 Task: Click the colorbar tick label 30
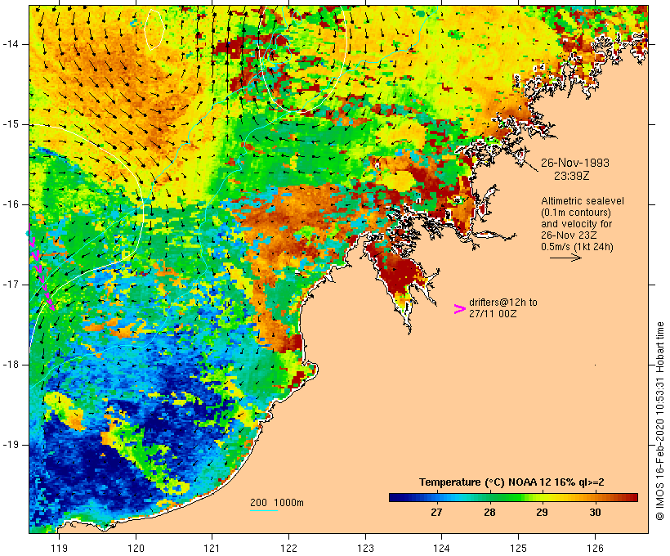point(595,512)
